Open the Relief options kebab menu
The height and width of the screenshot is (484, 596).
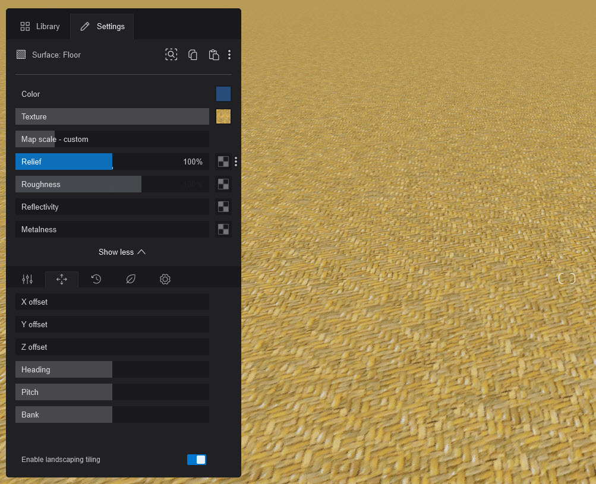[x=235, y=161]
